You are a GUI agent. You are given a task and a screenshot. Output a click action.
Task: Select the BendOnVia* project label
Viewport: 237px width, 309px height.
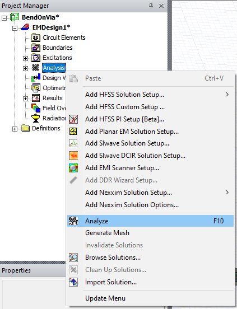(x=40, y=17)
